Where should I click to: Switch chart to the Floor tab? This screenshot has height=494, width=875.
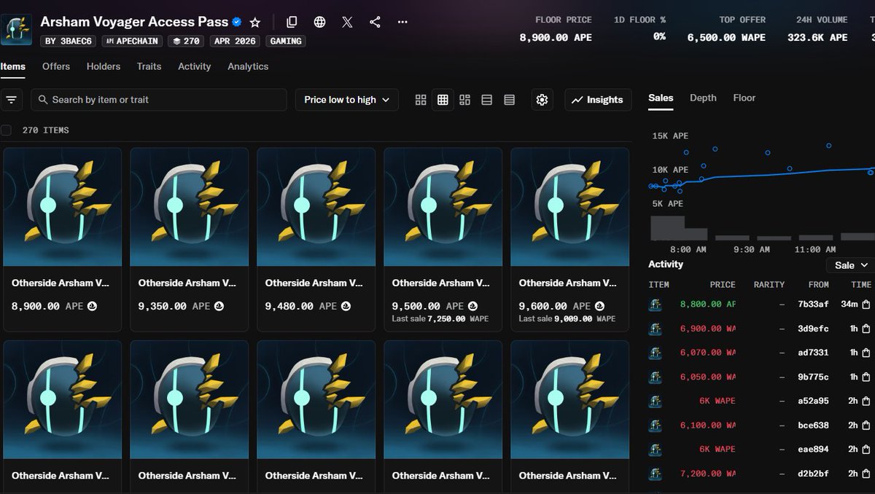click(x=744, y=98)
